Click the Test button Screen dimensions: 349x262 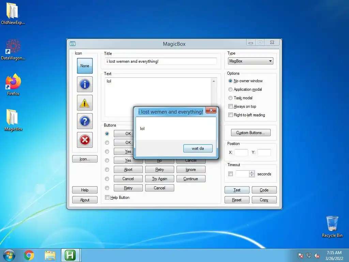coord(237,190)
